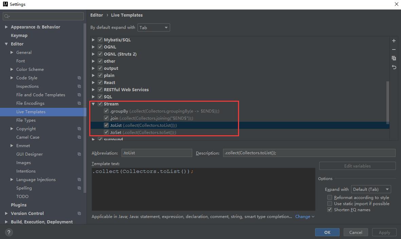This screenshot has height=239, width=401.
Task: Uncheck the .toList template
Action: tap(106, 125)
